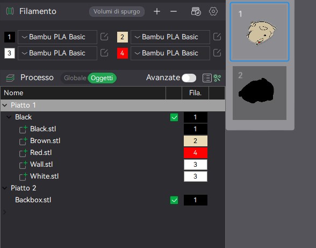
Task: Uncheck the printable checkbox for Black
Action: (174, 117)
